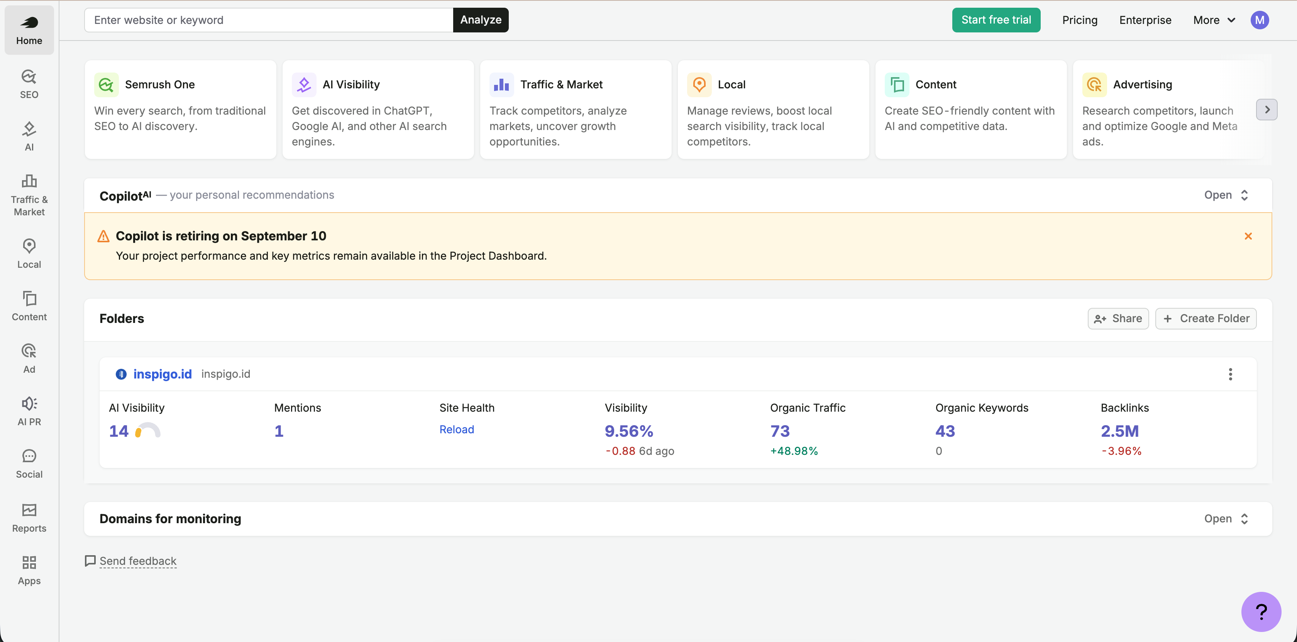The width and height of the screenshot is (1297, 642).
Task: Click the Semrush One card icon
Action: pyautogui.click(x=106, y=84)
